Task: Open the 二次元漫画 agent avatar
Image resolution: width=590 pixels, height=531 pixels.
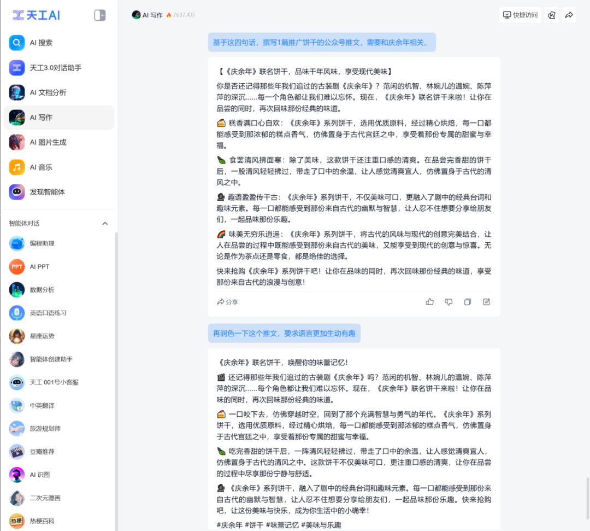Action: (x=16, y=498)
